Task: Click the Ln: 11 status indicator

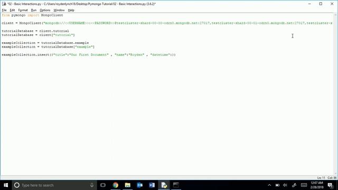Action: (x=321, y=178)
